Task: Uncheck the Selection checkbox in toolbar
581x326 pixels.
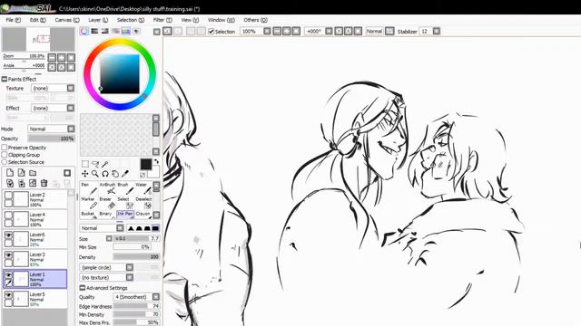Action: tap(212, 32)
